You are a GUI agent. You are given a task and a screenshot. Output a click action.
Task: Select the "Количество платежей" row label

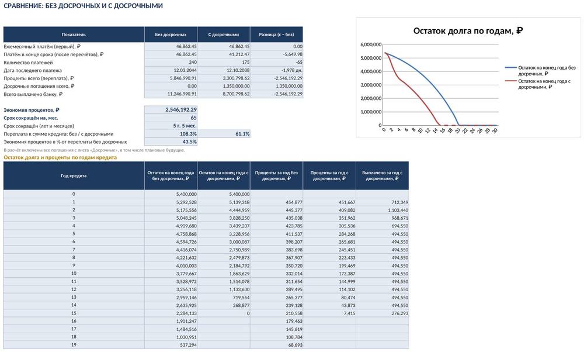click(x=28, y=63)
